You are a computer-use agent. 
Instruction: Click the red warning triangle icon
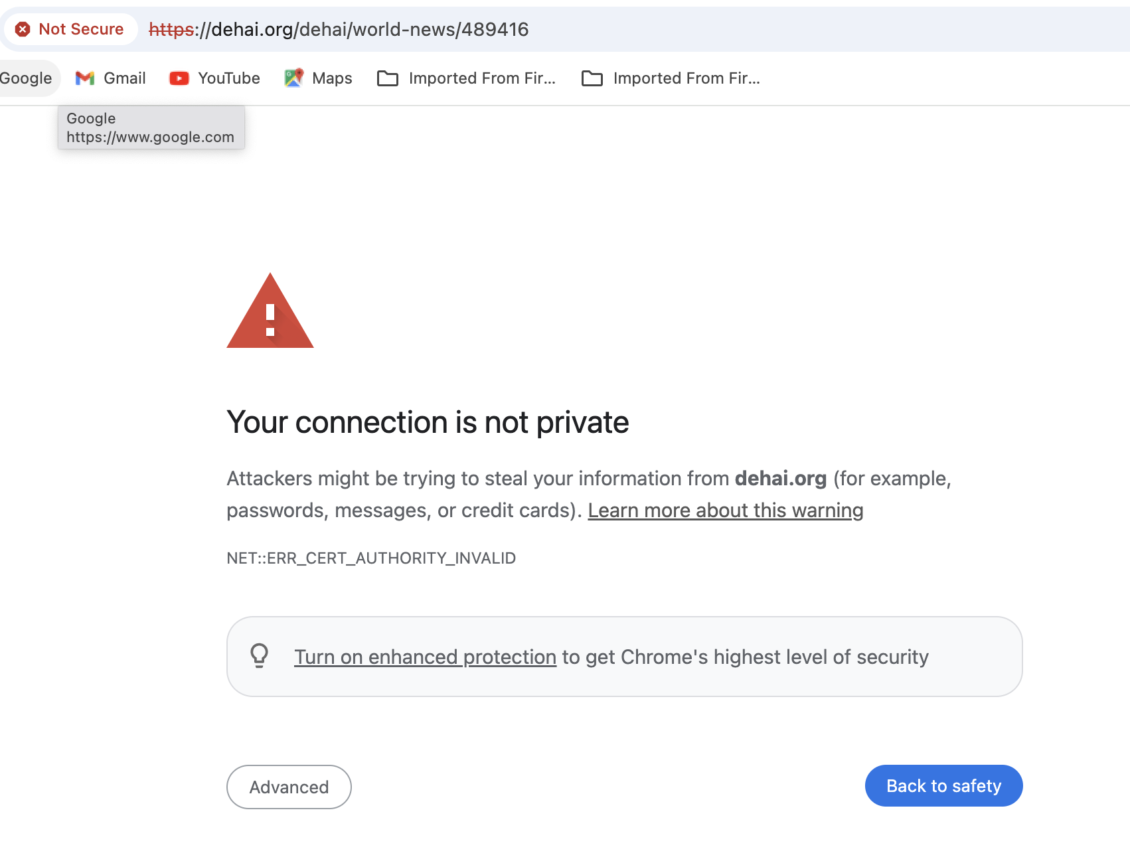(270, 311)
